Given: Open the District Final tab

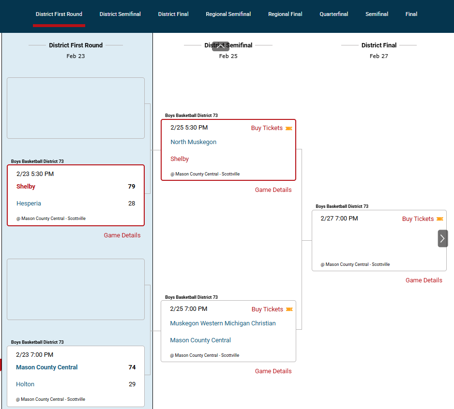Looking at the screenshot, I should (x=173, y=14).
